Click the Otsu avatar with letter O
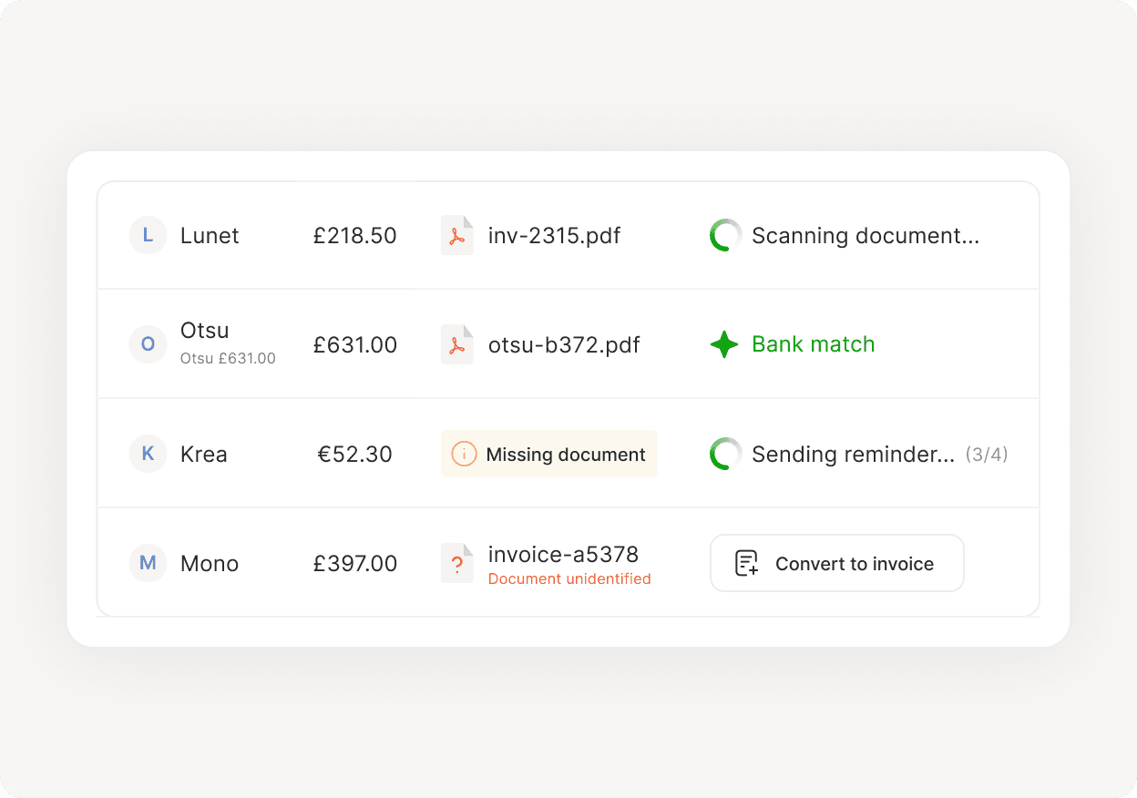This screenshot has width=1137, height=798. 148,344
